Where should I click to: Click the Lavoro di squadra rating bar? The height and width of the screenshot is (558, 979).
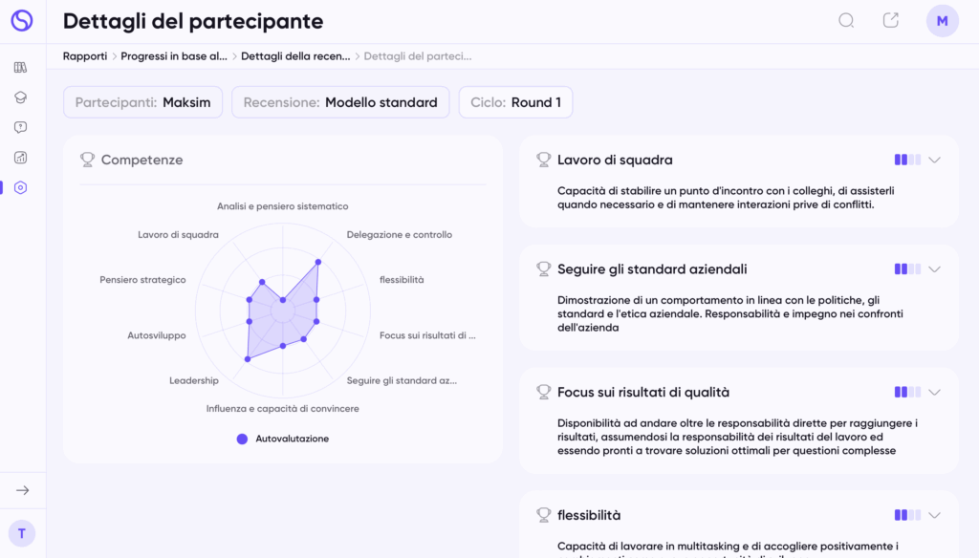(x=907, y=160)
